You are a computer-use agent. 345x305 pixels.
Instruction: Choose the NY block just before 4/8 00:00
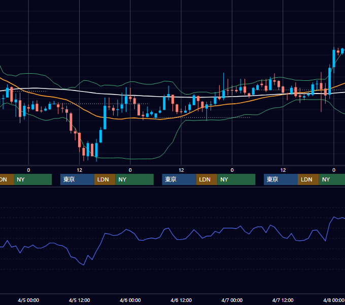point(332,179)
